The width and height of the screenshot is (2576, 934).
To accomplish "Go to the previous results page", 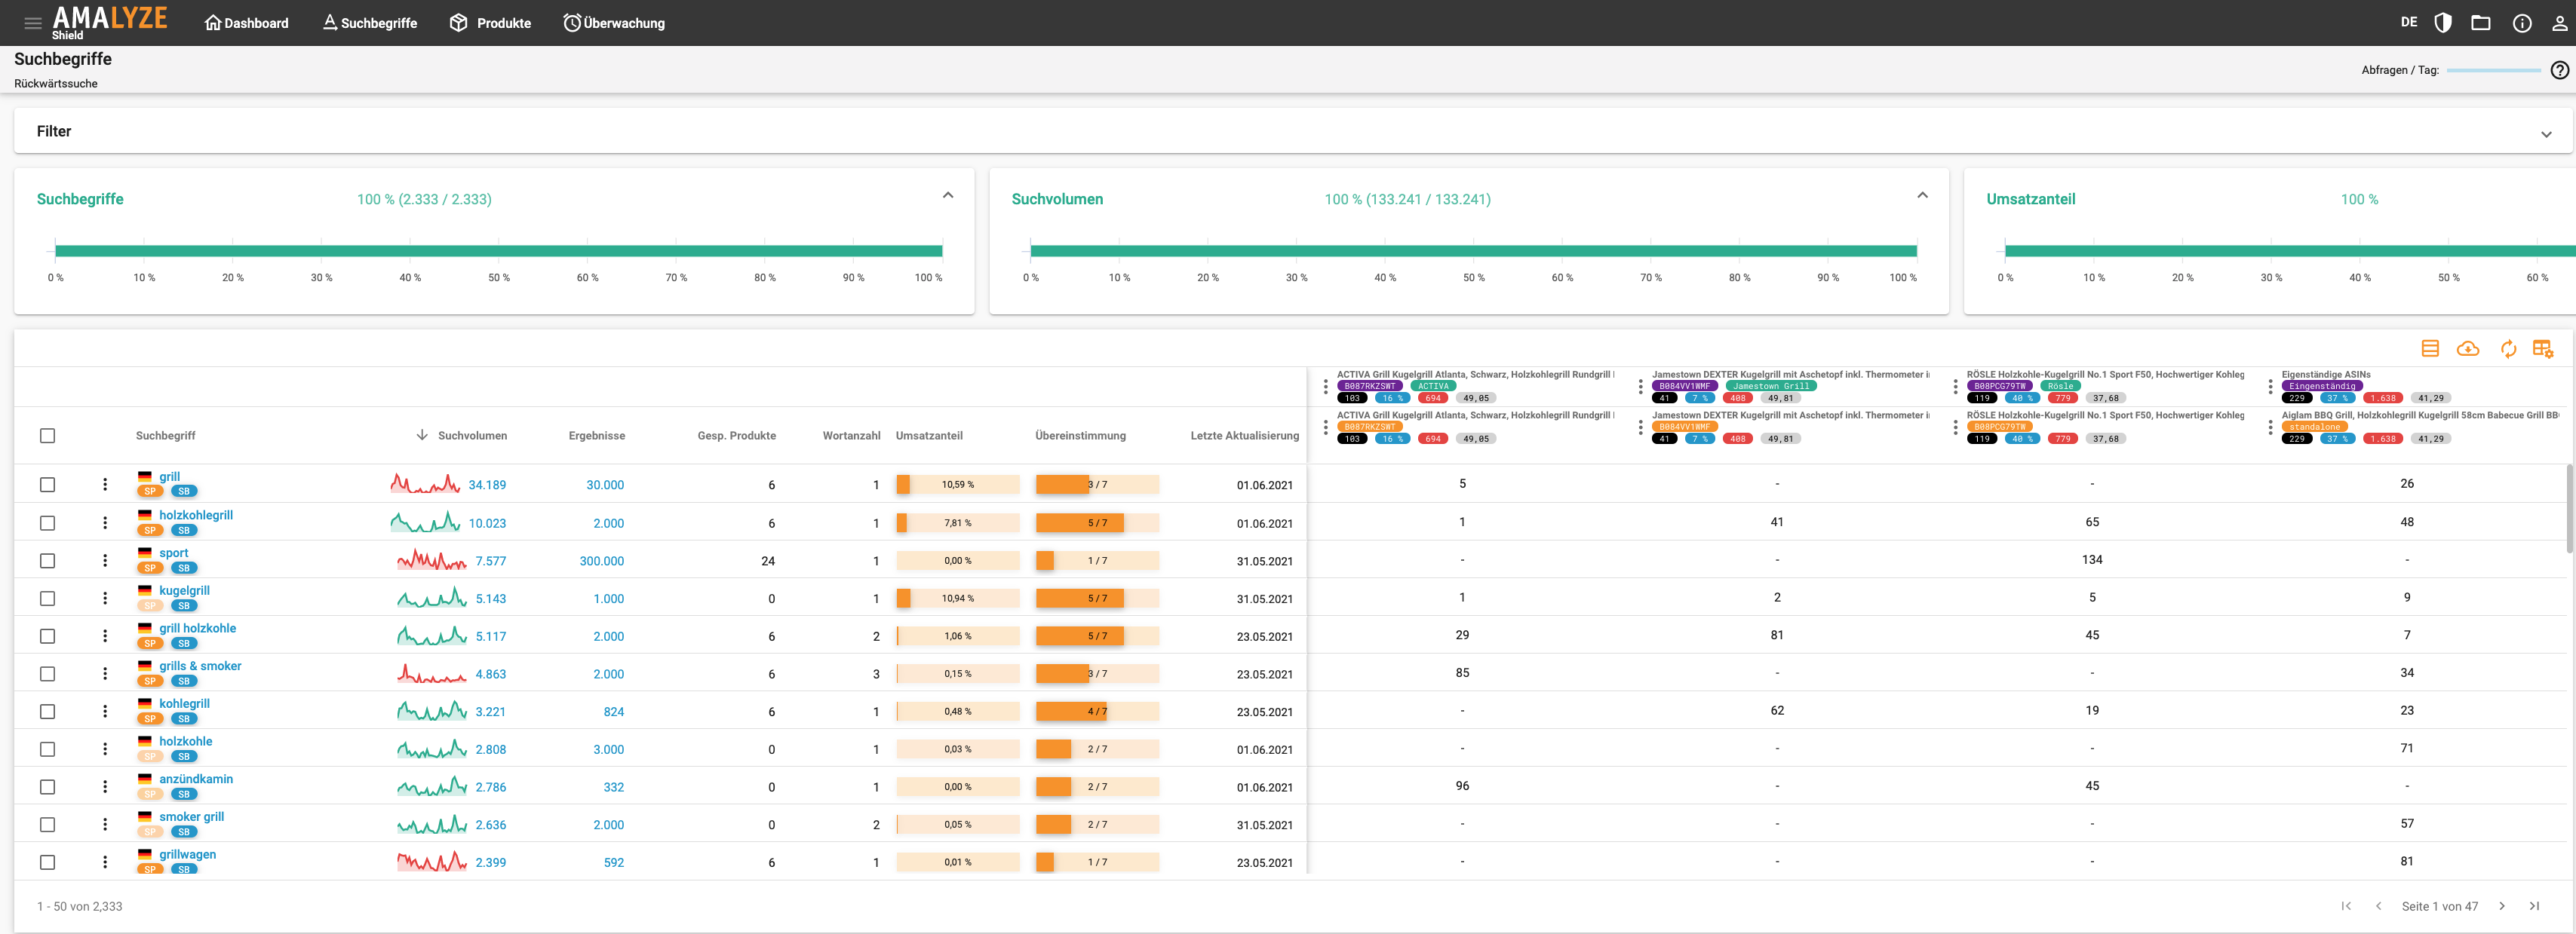I will pos(2378,906).
